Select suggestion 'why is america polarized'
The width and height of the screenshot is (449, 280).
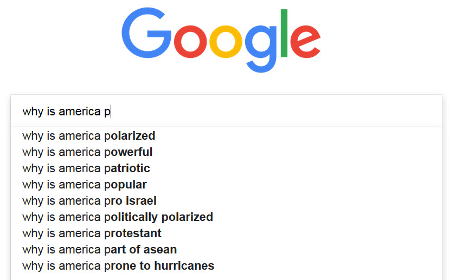[x=227, y=136]
